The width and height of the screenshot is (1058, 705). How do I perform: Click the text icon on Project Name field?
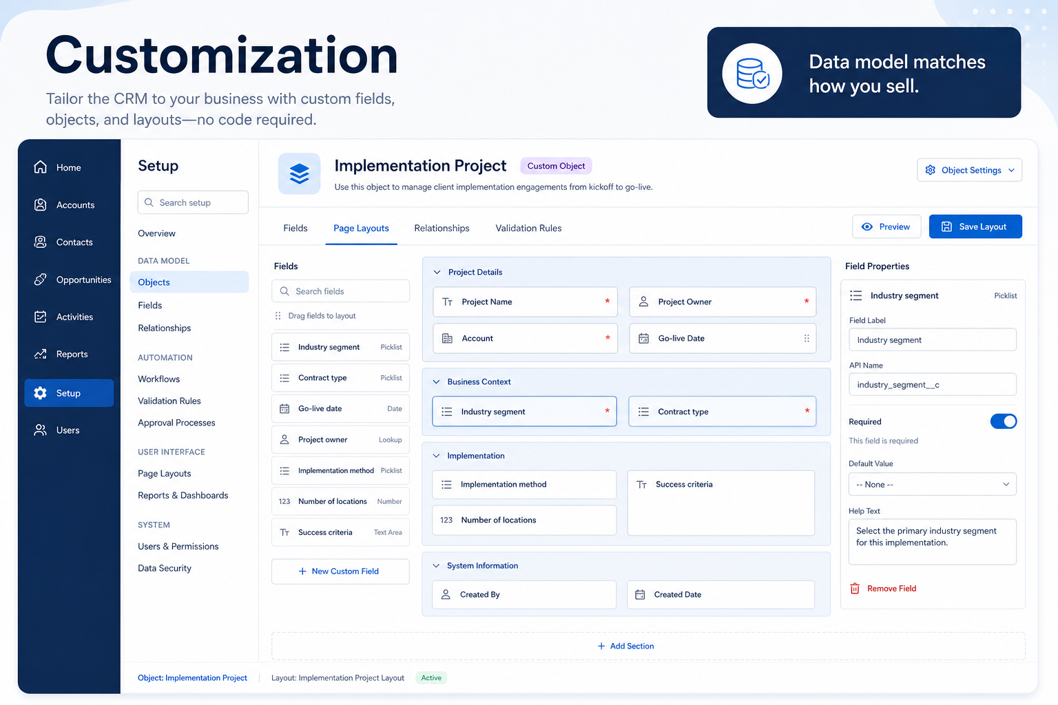[447, 302]
